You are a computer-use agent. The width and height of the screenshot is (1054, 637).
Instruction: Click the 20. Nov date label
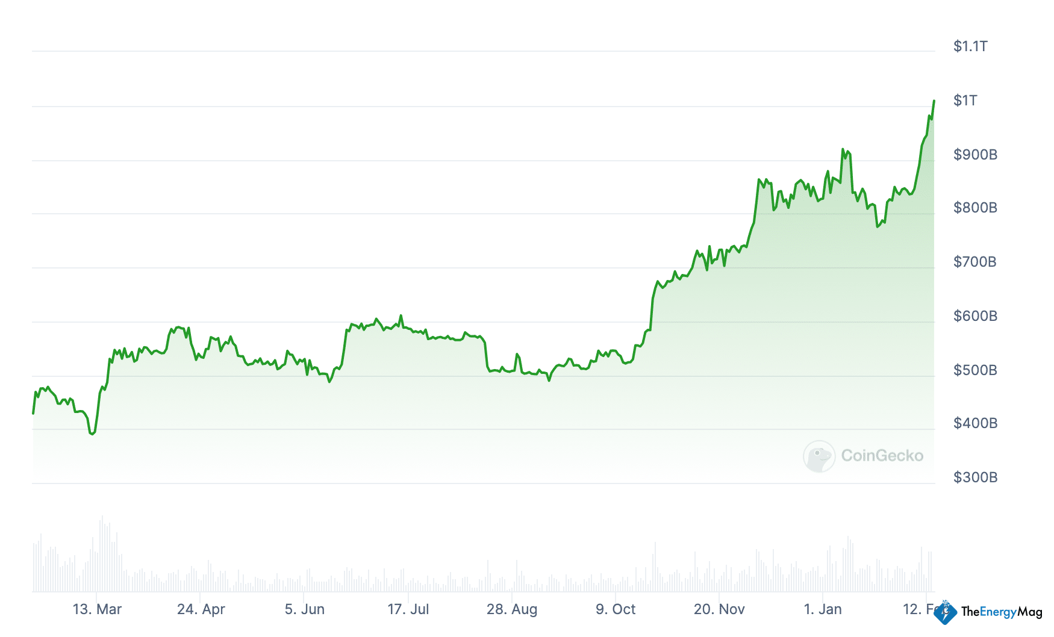click(x=719, y=609)
